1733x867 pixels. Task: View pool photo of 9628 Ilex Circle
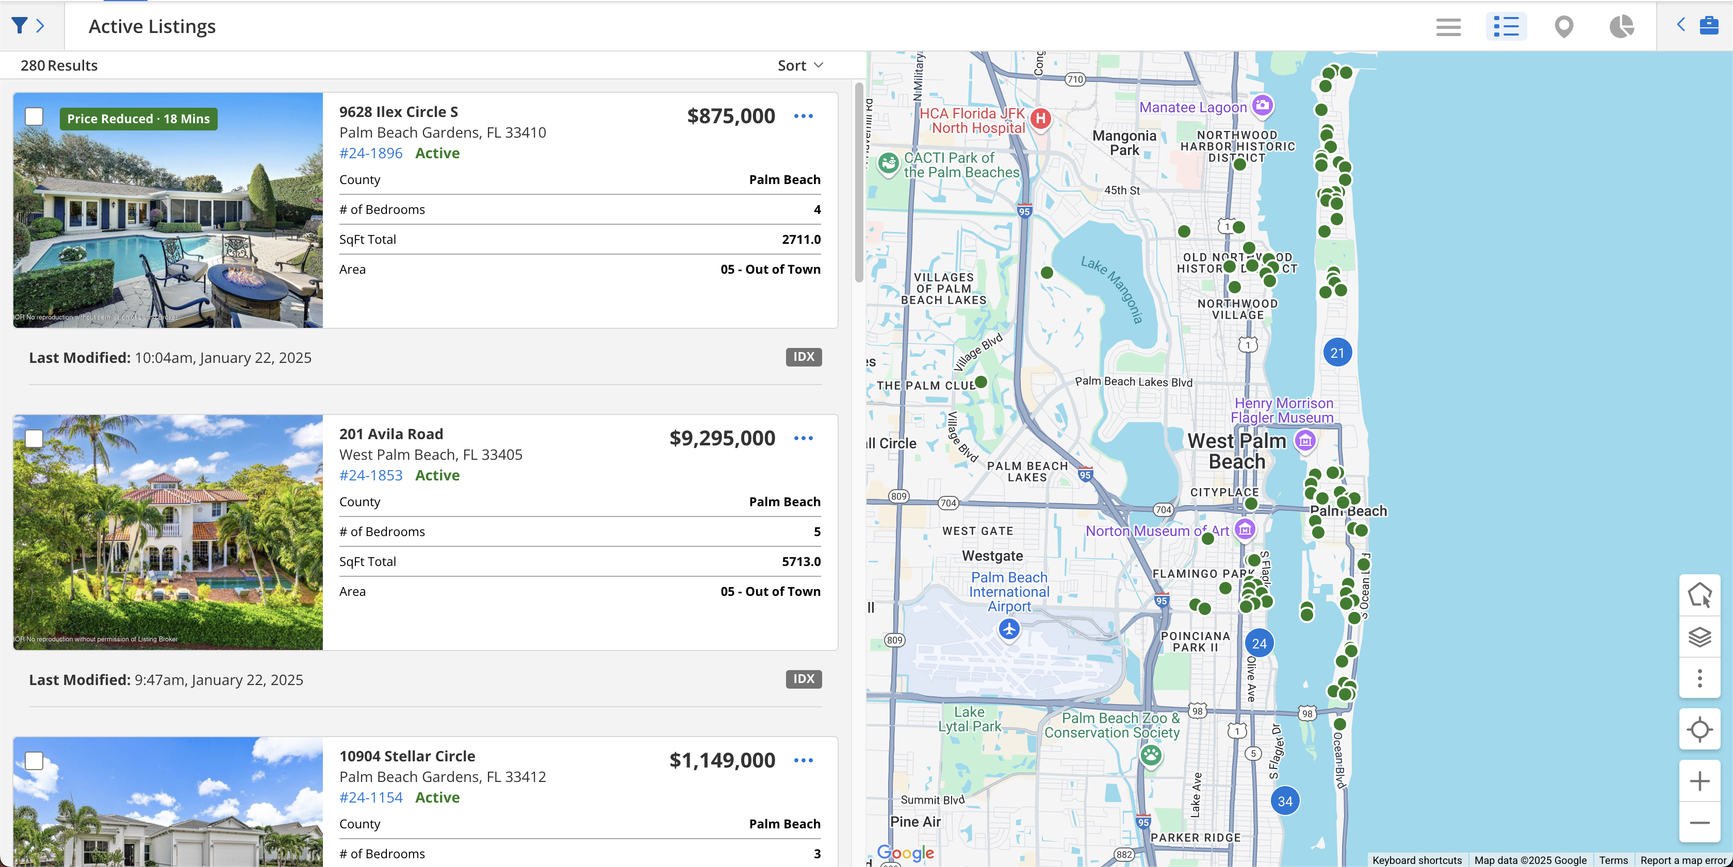coord(168,210)
